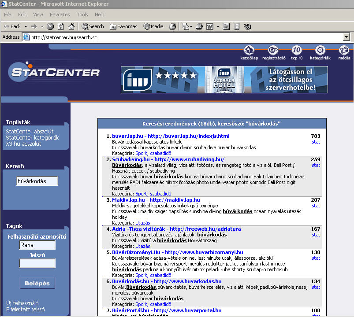Open stat link for Maldiv.lap.hu
This screenshot has width=354, height=317.
(316, 206)
